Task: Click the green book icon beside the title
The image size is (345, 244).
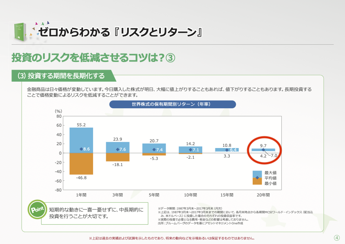Action: tap(21, 32)
